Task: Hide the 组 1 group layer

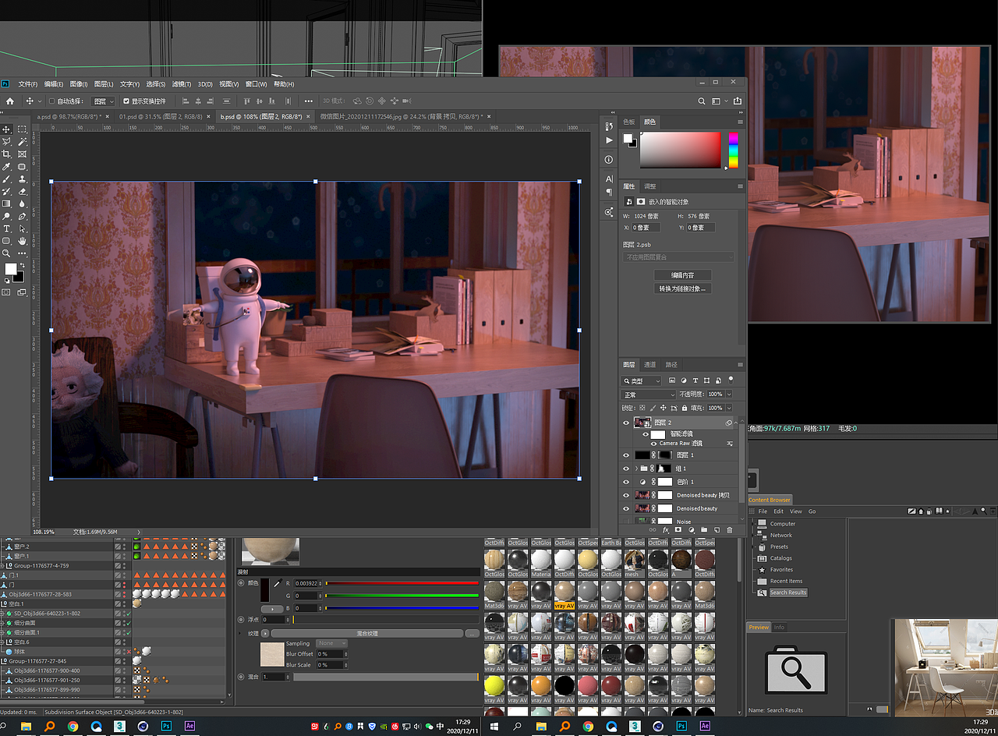Action: pyautogui.click(x=626, y=469)
